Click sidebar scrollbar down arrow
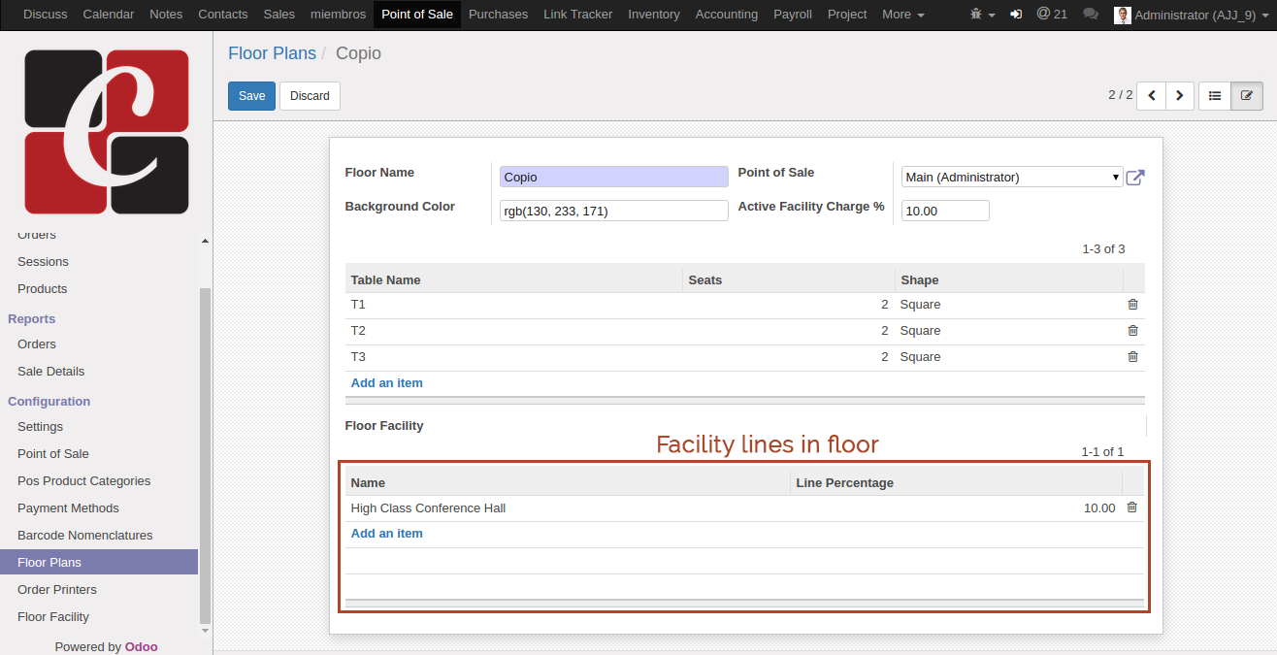The image size is (1277, 655). 205,630
